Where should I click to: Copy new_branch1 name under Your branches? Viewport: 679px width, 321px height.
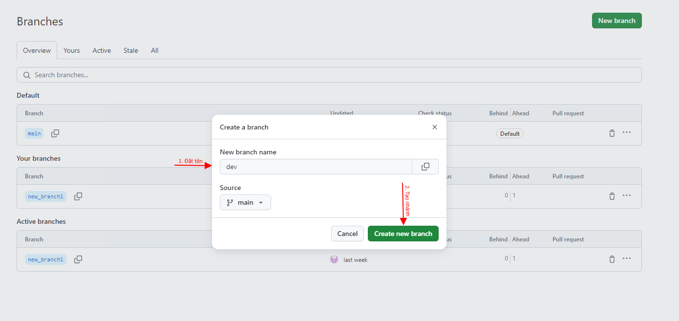tap(78, 196)
